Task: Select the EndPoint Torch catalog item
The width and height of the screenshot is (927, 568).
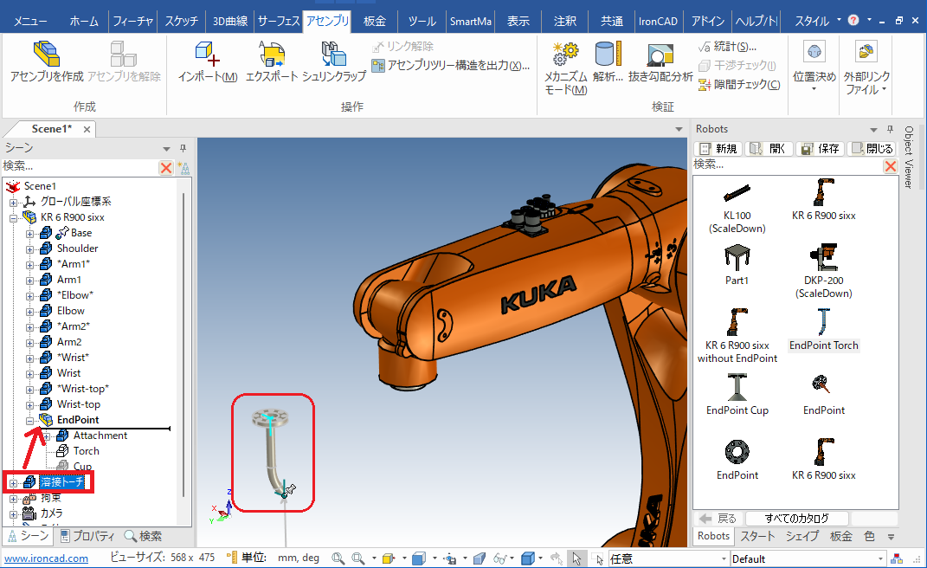Action: pyautogui.click(x=823, y=327)
